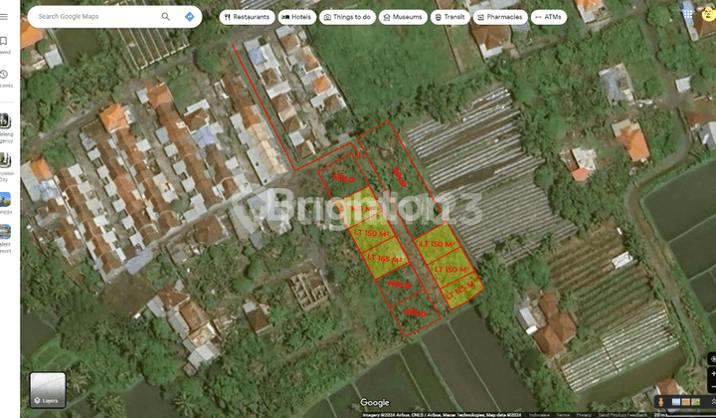Image resolution: width=716 pixels, height=418 pixels.
Task: Open Directions with the blue arrow icon
Action: [189, 17]
